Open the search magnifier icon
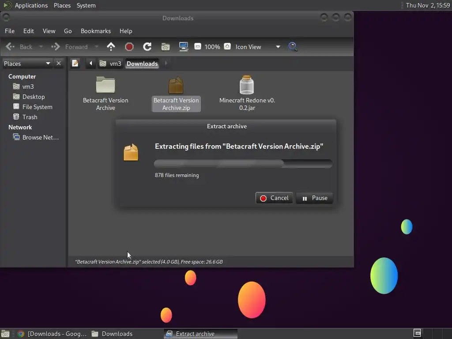 pyautogui.click(x=293, y=47)
